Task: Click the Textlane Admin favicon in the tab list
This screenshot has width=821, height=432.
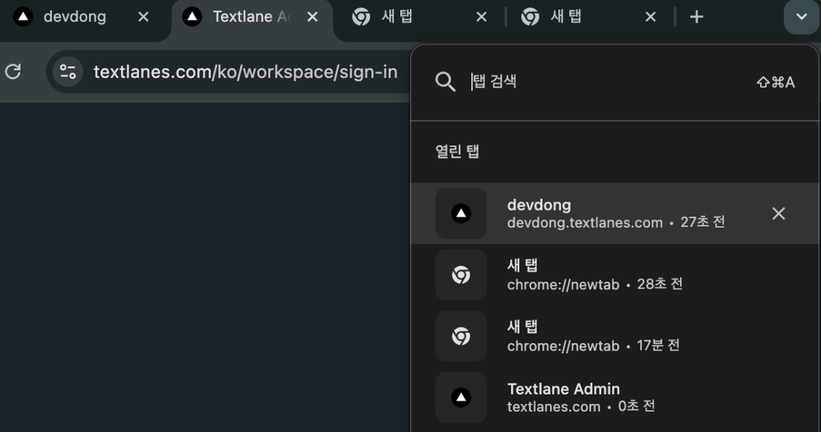Action: [x=460, y=397]
